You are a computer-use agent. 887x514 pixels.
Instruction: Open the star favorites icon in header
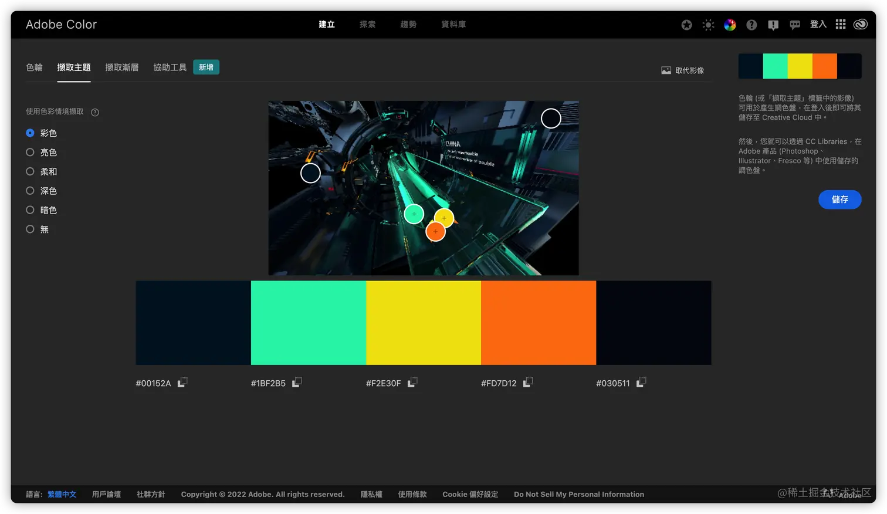(686, 25)
